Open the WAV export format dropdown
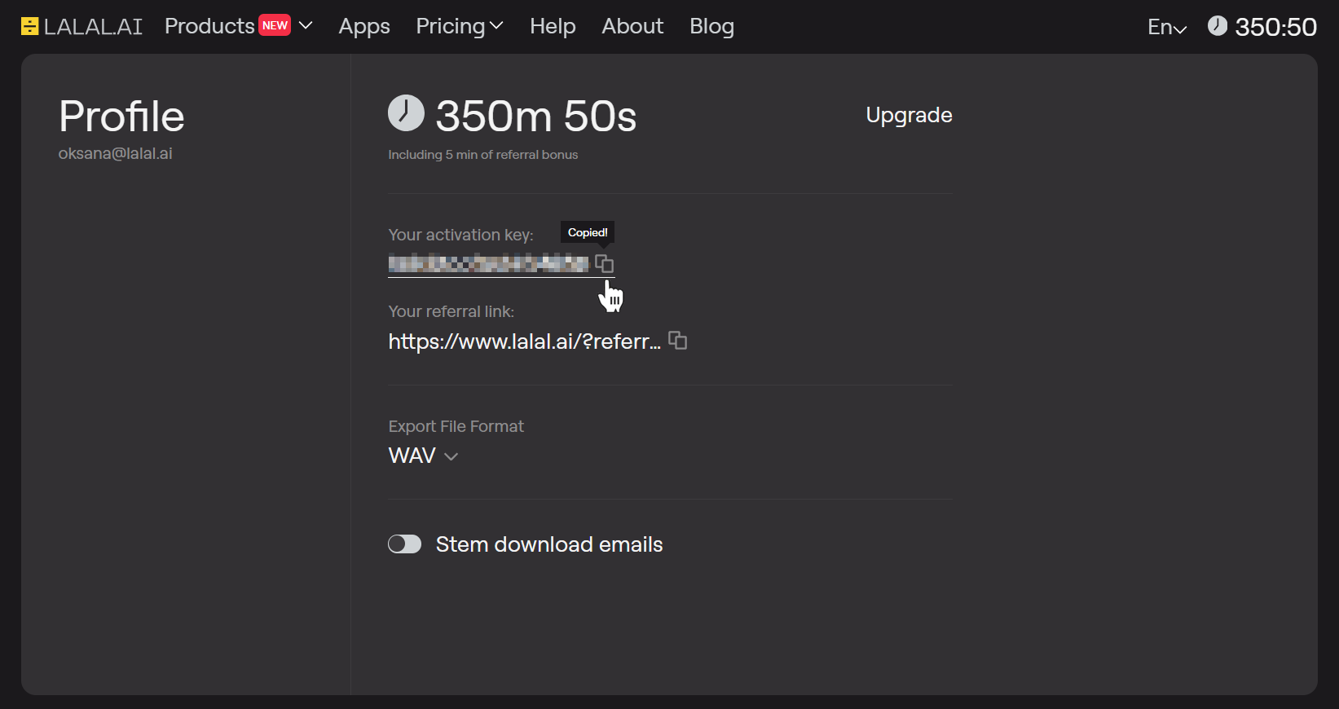1339x709 pixels. (423, 456)
